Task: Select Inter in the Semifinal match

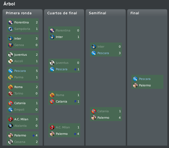Action: pyautogui.click(x=101, y=47)
